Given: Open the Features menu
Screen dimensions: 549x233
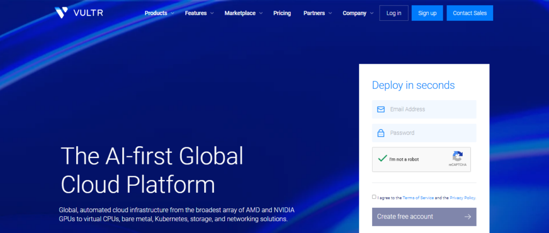Looking at the screenshot, I should (x=196, y=13).
